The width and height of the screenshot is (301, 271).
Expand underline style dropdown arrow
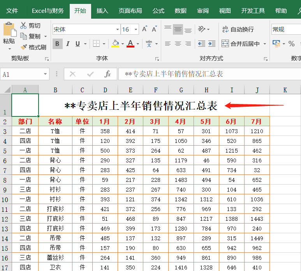tap(85, 44)
